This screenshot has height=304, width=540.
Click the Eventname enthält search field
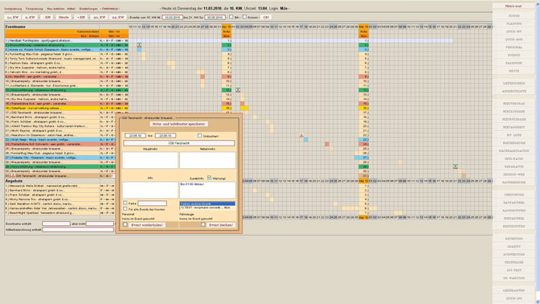pos(56,224)
